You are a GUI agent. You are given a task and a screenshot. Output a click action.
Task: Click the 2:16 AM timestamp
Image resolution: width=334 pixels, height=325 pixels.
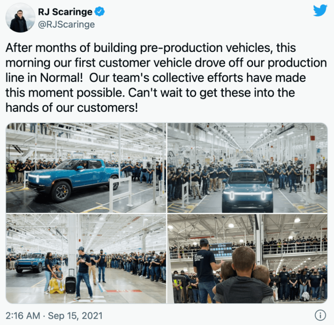pos(23,315)
